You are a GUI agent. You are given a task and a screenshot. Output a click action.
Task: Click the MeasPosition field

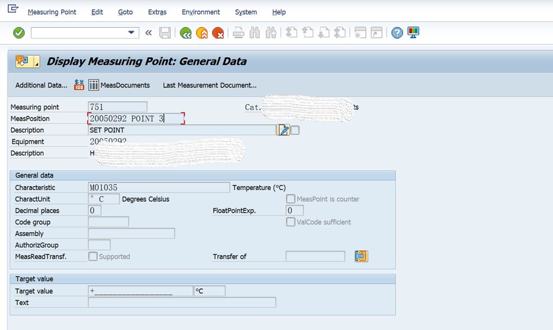point(136,118)
